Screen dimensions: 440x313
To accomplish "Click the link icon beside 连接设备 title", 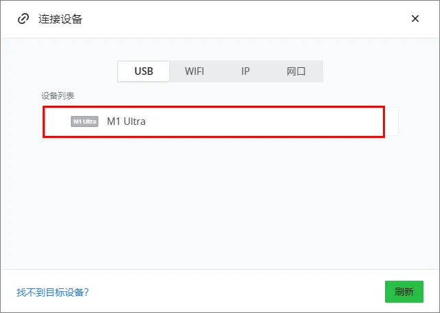I will (x=23, y=19).
